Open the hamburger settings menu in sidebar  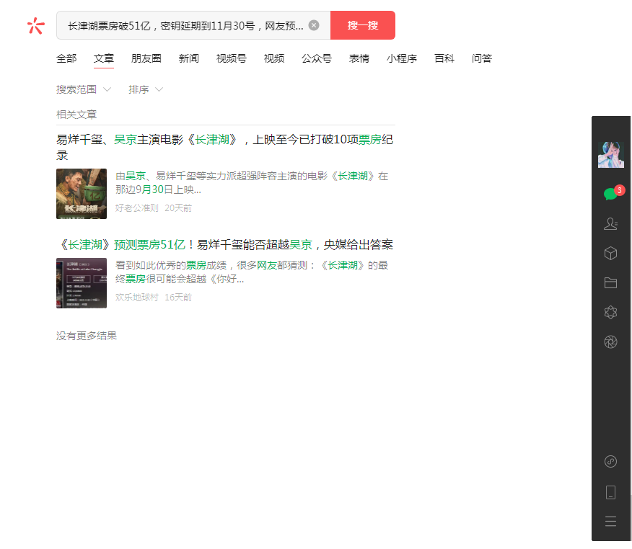point(610,521)
